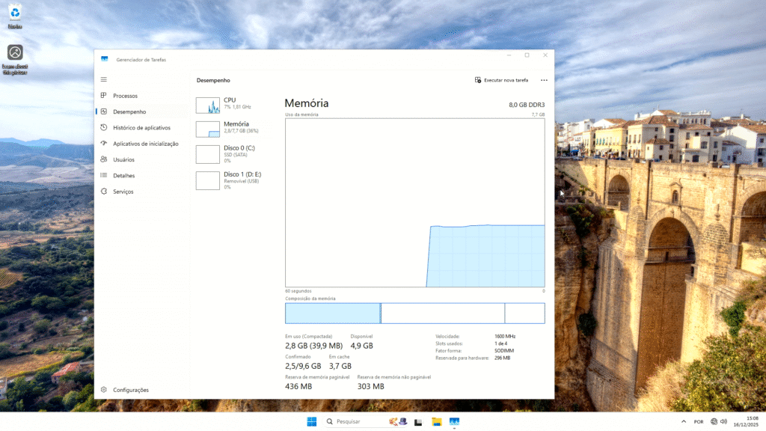Viewport: 766px width, 431px height.
Task: Click the Desempenho sidebar item
Action: [129, 111]
